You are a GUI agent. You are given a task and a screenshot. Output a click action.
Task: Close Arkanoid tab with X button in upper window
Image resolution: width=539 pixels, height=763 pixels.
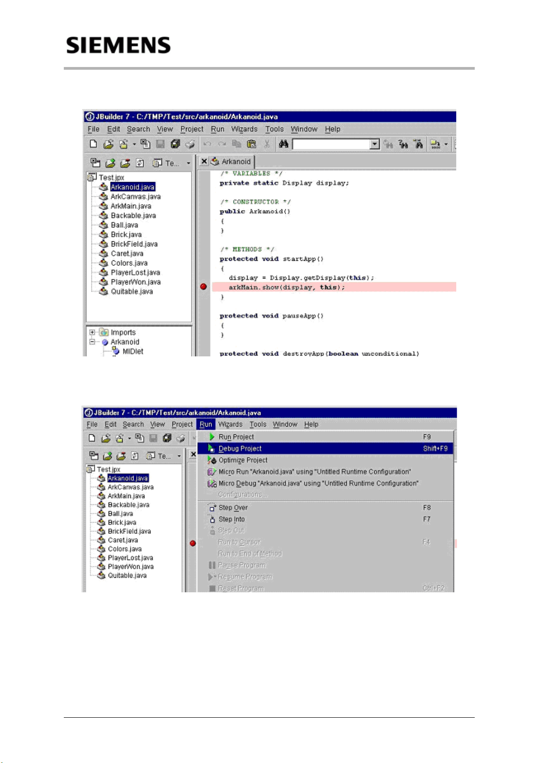coord(204,161)
